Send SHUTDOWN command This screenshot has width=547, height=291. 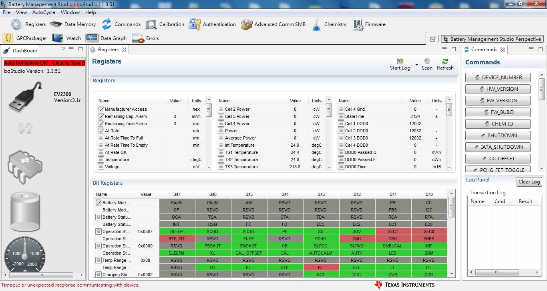pos(498,136)
